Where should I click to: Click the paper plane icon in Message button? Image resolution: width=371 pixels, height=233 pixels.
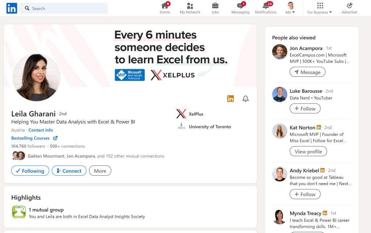pos(296,72)
